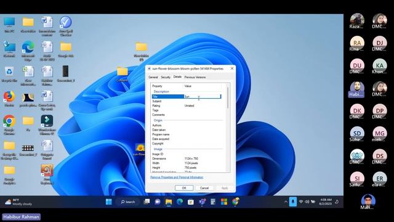Click the taskbar Search box
394x222 pixels.
point(128,202)
